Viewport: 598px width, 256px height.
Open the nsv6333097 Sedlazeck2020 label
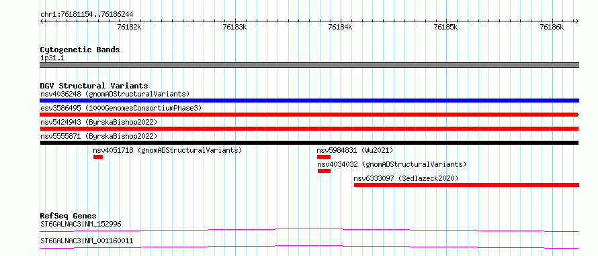[x=406, y=178]
